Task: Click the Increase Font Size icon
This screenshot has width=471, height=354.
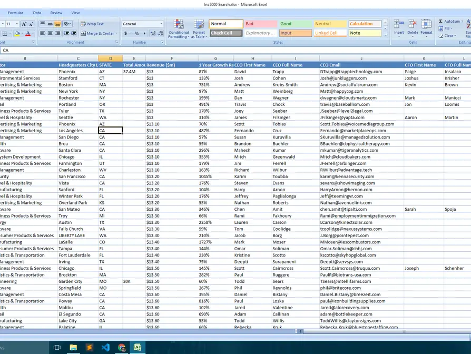Action: coord(25,24)
